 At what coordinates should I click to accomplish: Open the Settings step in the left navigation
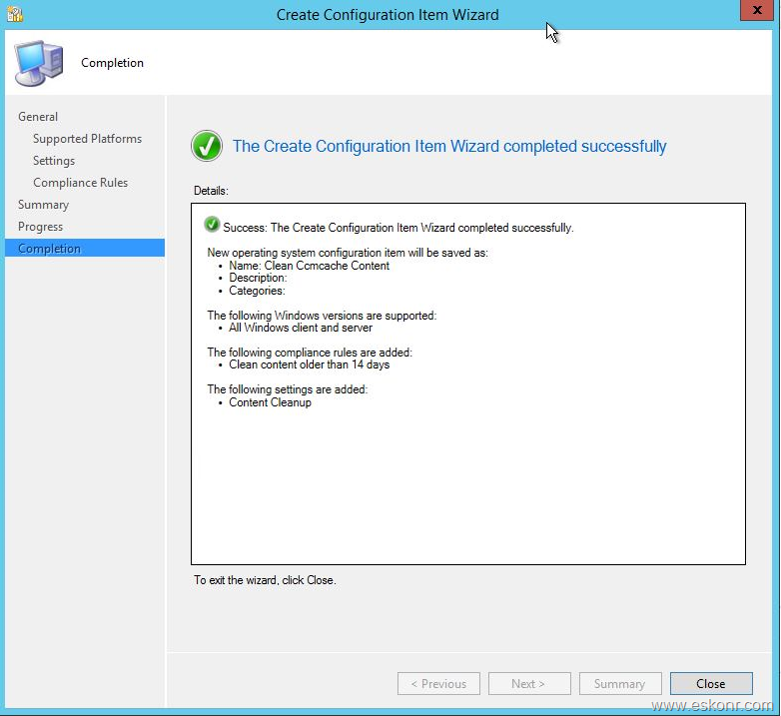point(54,161)
